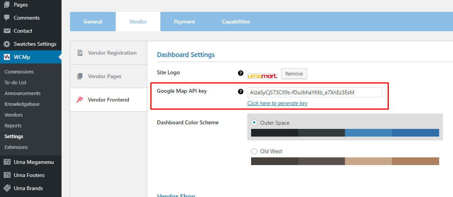Open the Capabilities tab
453x197 pixels.
(236, 22)
